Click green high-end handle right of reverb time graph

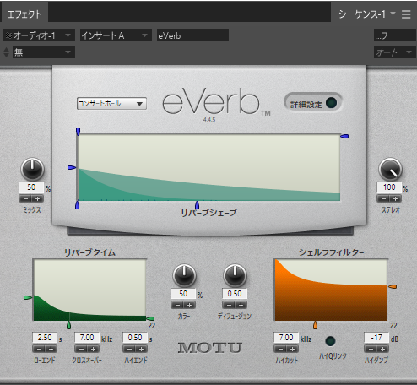tap(150, 318)
